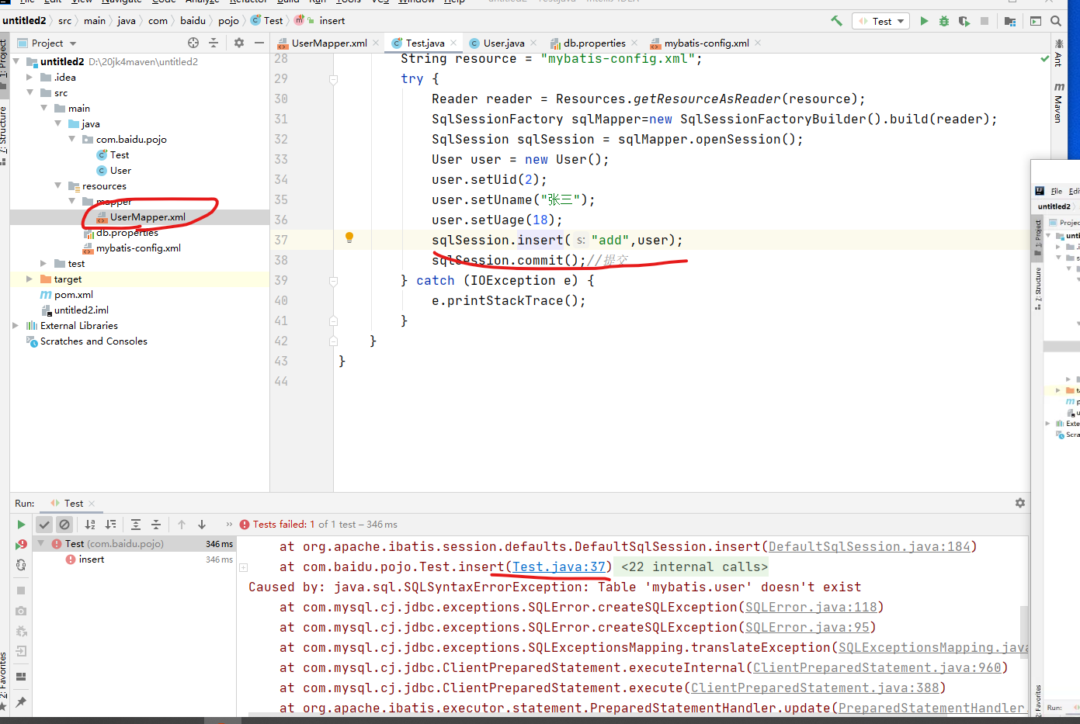Restore the Run panel layout icon
The height and width of the screenshot is (724, 1080).
point(21,677)
